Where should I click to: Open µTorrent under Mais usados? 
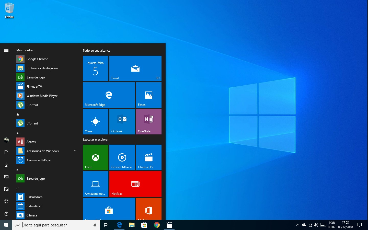47,105
